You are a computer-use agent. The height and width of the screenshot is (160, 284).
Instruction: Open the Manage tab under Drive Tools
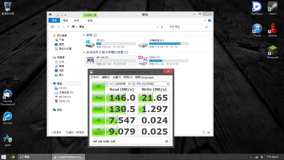click(x=90, y=20)
